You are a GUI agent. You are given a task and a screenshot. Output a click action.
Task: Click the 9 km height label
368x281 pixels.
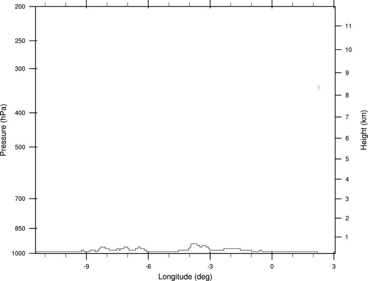[x=347, y=73]
